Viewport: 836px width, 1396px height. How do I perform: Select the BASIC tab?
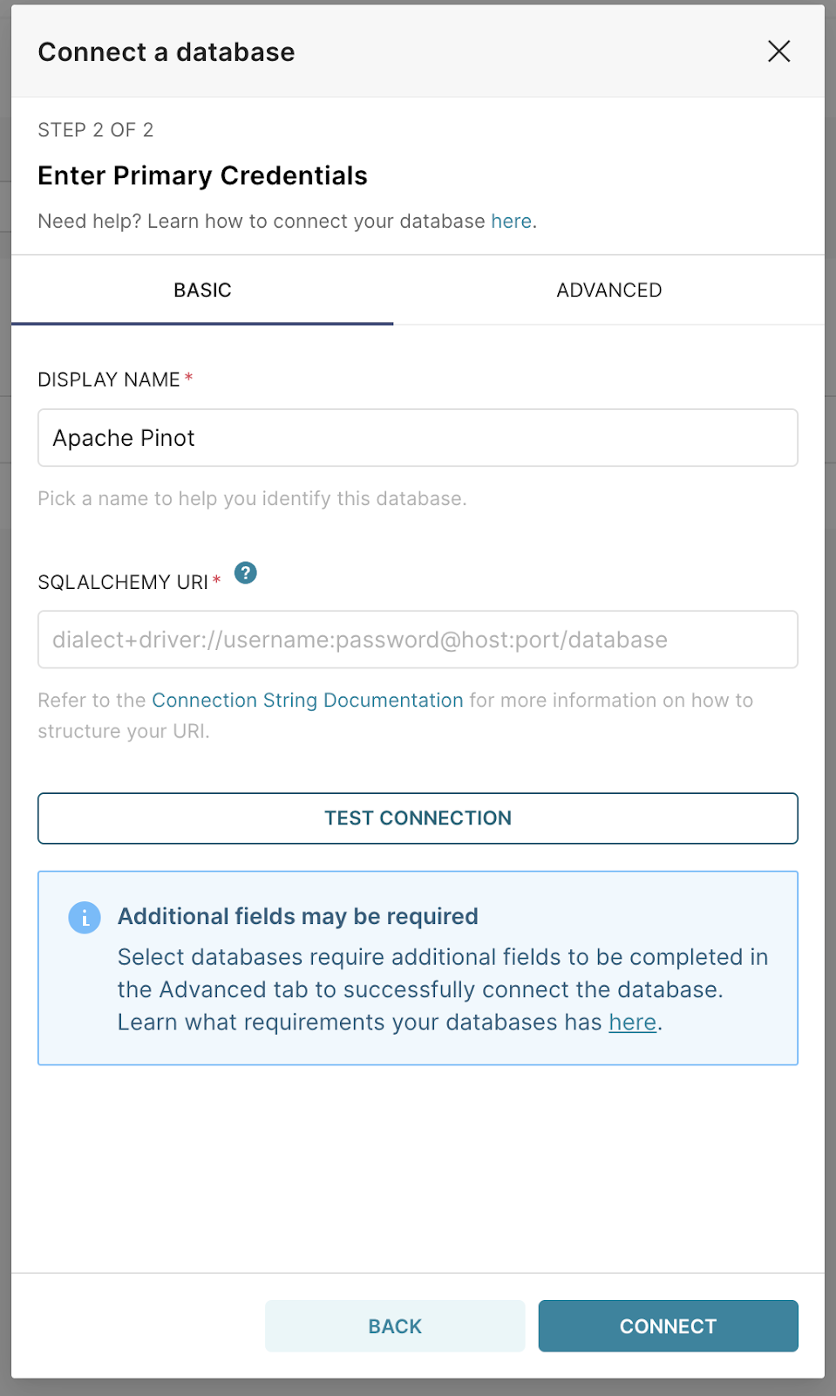click(202, 290)
